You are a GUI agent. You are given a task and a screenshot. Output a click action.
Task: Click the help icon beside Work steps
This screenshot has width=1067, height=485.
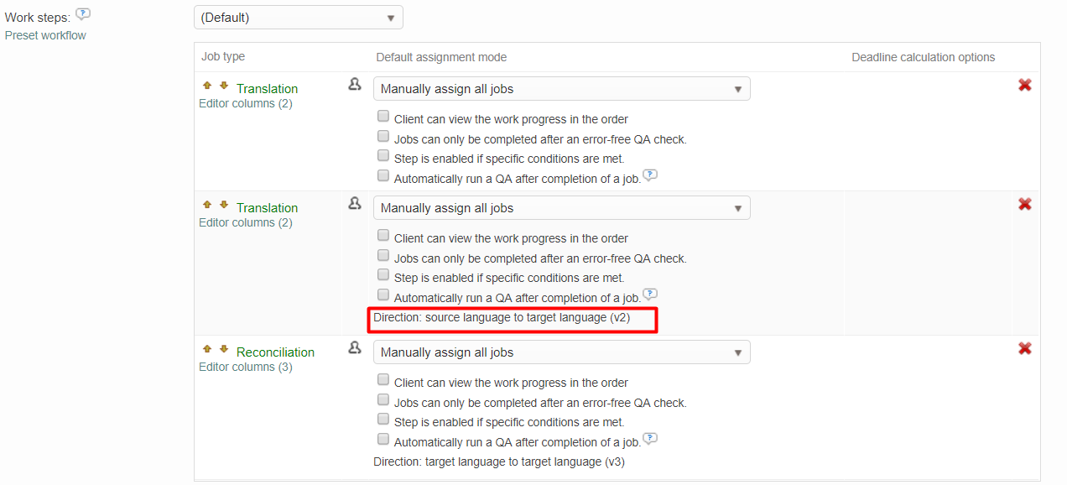pos(82,13)
